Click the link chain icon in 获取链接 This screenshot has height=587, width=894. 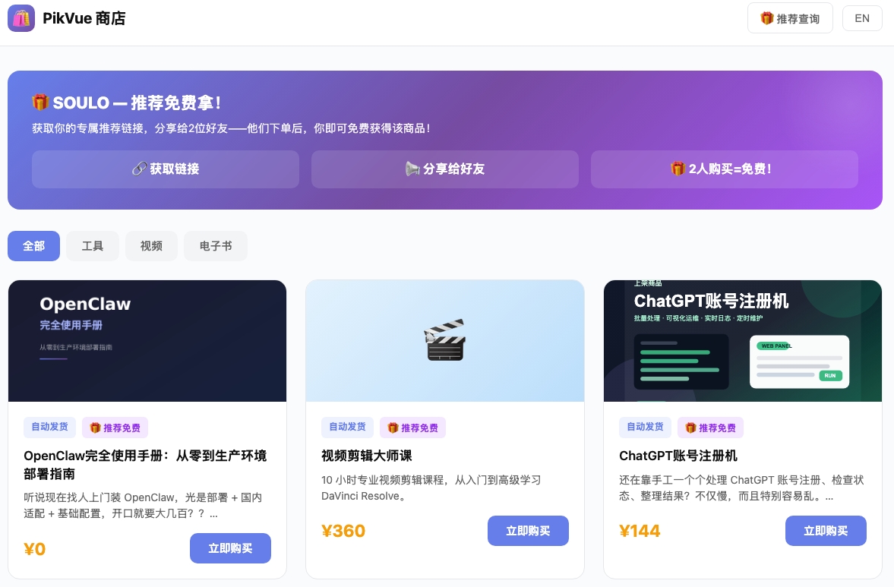click(x=139, y=169)
